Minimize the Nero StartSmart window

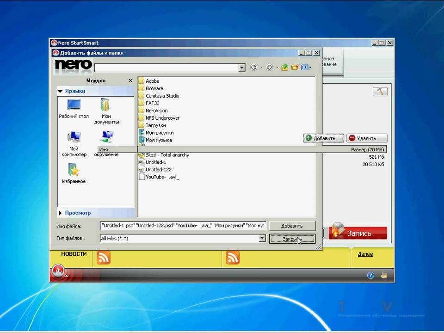(375, 43)
